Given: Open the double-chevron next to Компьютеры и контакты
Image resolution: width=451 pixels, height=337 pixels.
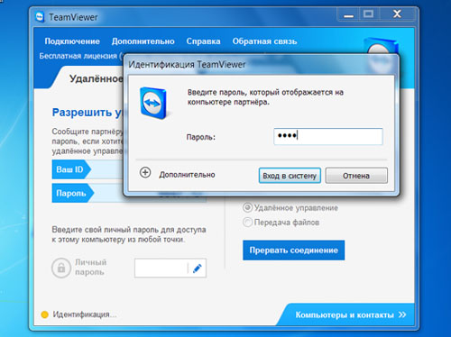Looking at the screenshot, I should pos(402,314).
